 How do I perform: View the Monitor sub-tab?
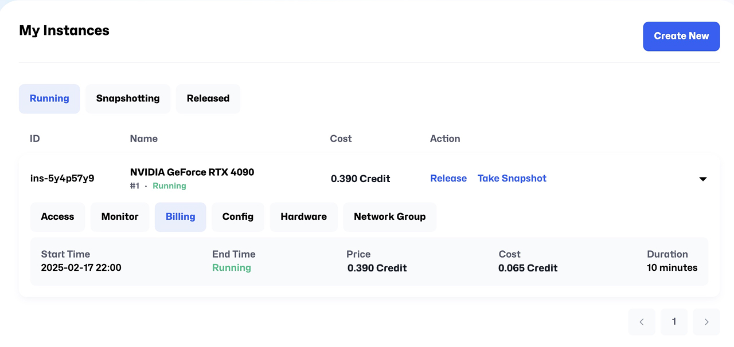120,216
